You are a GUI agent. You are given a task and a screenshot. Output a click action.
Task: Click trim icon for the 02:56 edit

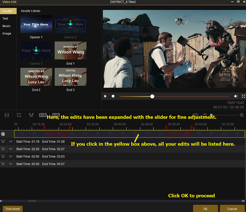(3, 156)
